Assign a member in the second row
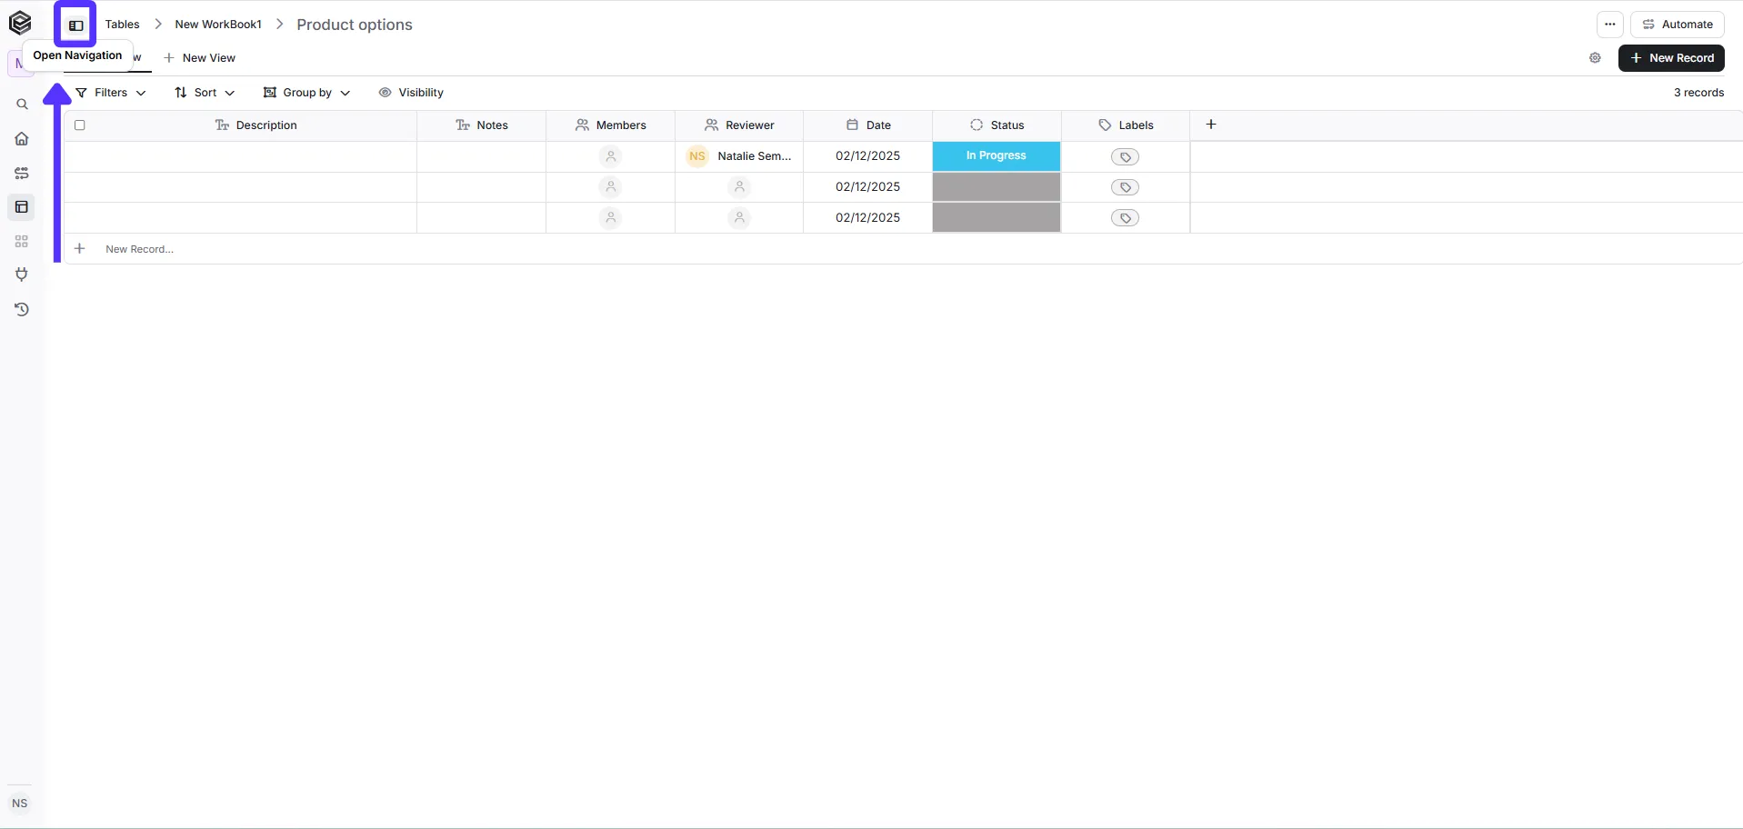Screen dimensions: 1743x829 pos(611,187)
